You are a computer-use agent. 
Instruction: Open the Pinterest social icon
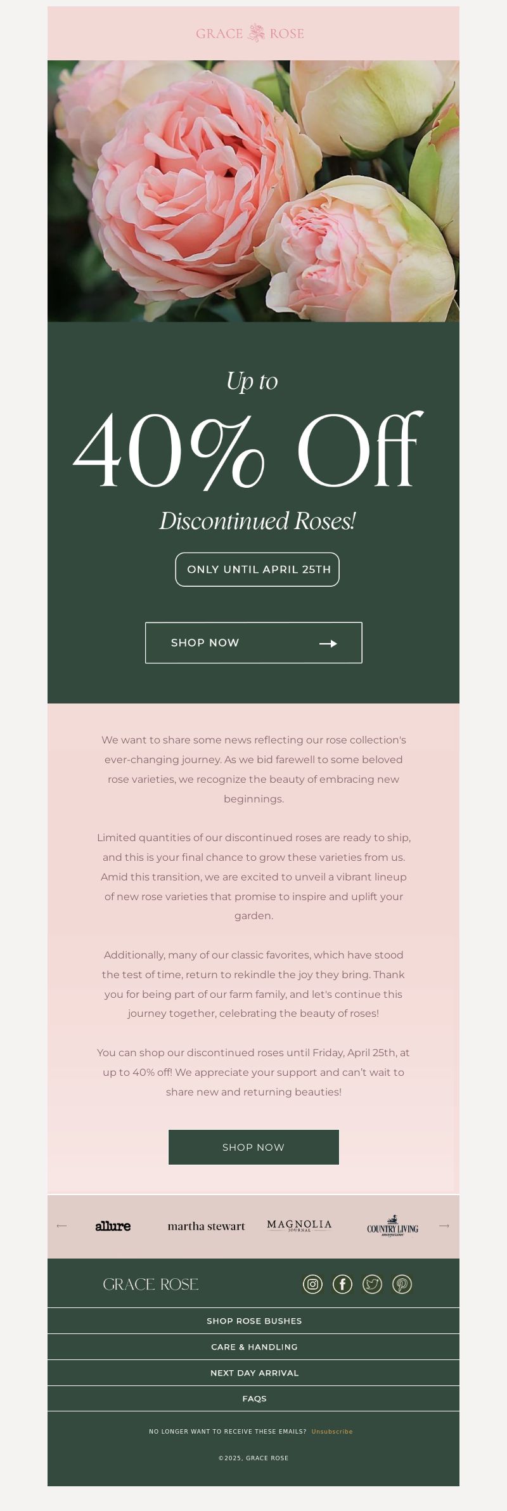coord(402,1284)
